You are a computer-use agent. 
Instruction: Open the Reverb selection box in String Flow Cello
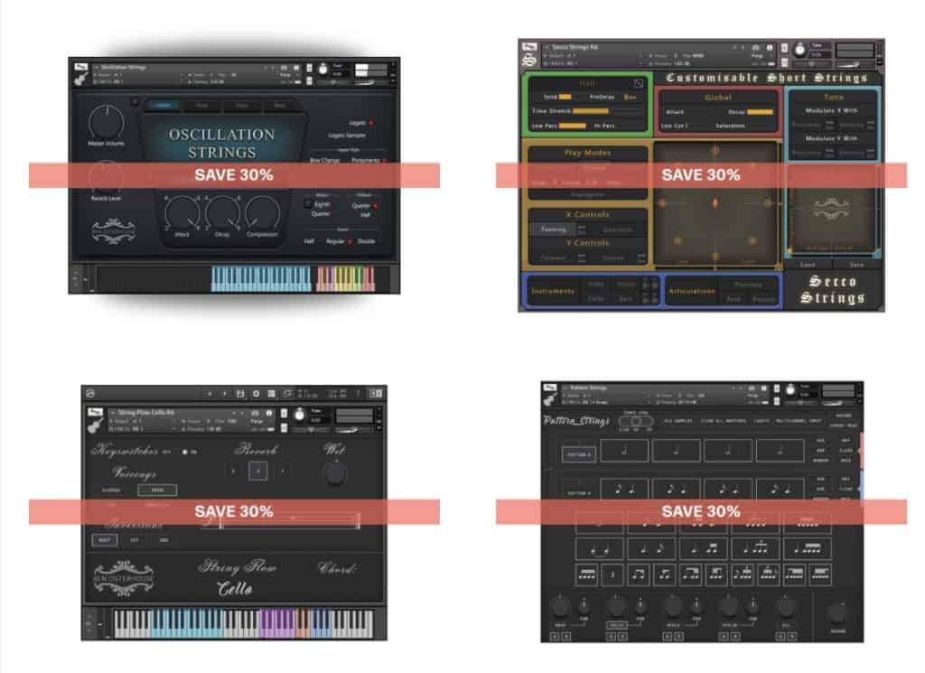[x=257, y=471]
